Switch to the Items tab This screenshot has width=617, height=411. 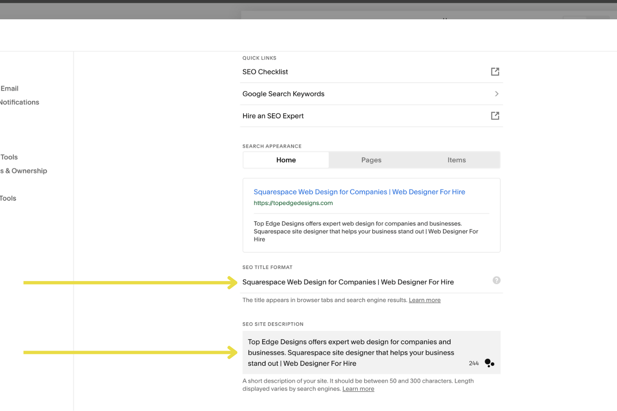[x=457, y=160]
